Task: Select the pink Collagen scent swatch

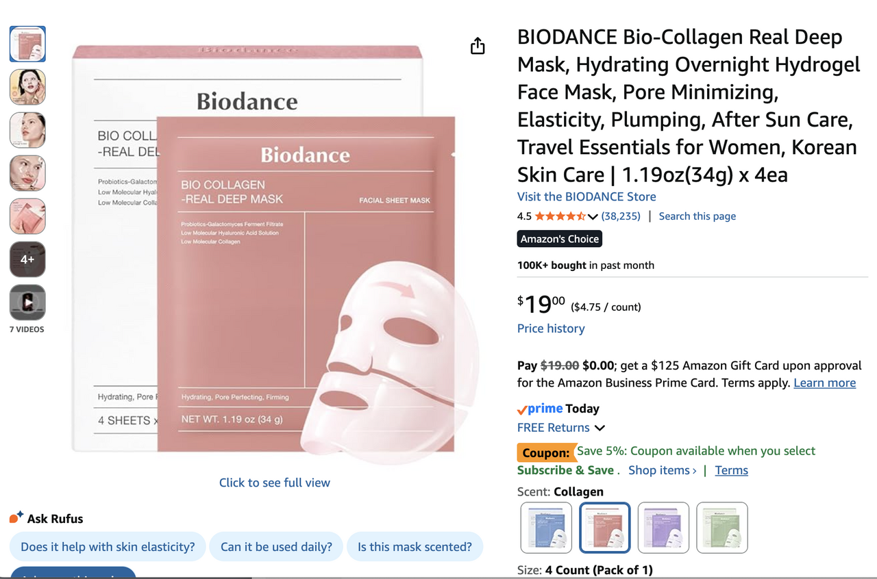Action: point(605,528)
